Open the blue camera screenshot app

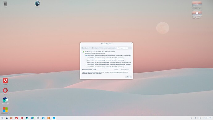pos(43,118)
